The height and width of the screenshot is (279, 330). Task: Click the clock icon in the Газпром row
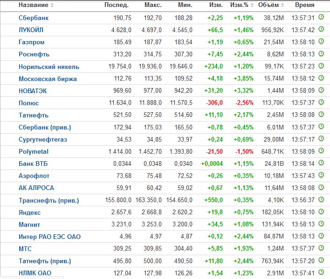pyautogui.click(x=321, y=41)
